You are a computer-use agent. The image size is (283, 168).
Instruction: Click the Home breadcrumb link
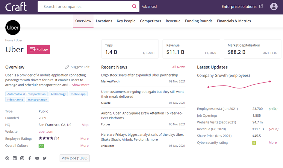(x=9, y=40)
